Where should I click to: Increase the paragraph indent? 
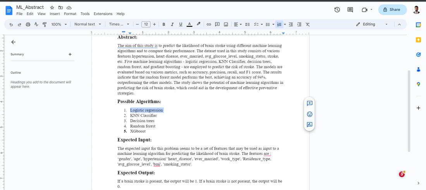(x=299, y=24)
